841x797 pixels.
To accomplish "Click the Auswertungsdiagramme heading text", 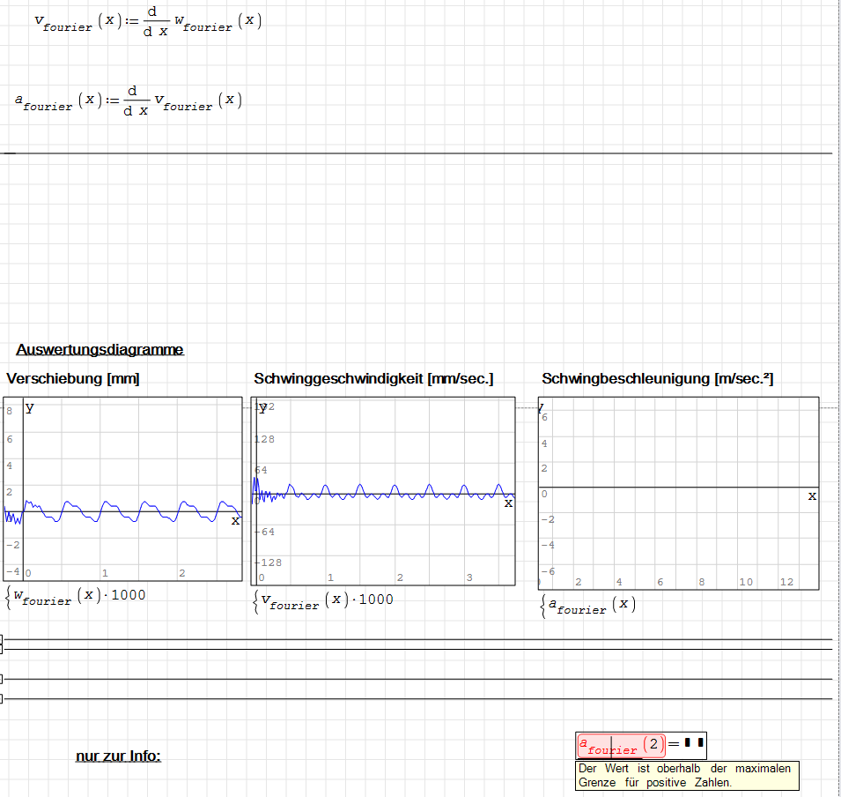I will click(x=100, y=349).
